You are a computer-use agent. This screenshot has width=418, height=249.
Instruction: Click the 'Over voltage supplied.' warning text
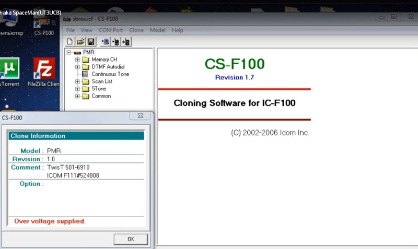(x=50, y=221)
